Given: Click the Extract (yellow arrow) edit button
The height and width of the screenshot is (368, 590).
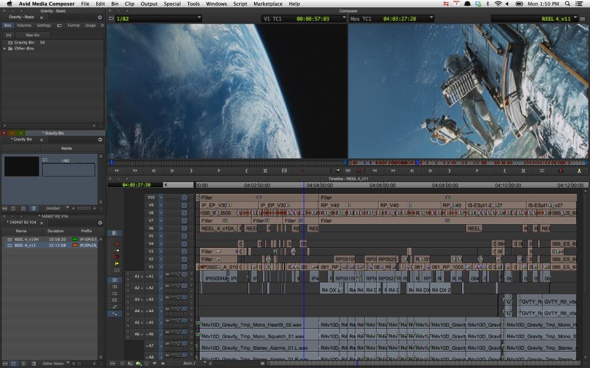Looking at the screenshot, I should point(579,170).
